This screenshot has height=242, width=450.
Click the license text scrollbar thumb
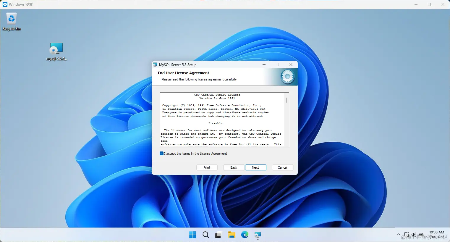287,100
